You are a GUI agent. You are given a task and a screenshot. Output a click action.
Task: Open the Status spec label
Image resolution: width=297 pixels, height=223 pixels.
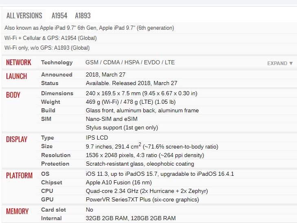click(x=50, y=83)
